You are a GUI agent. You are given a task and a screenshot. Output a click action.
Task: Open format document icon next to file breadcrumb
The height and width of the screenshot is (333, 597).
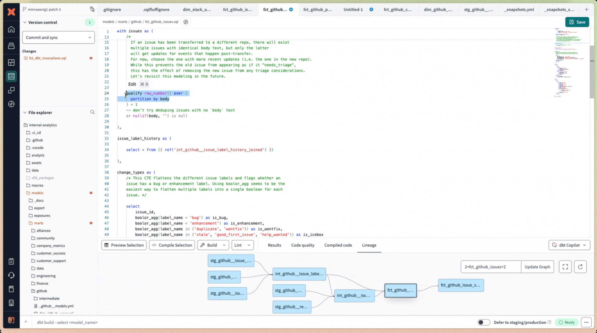pos(186,22)
